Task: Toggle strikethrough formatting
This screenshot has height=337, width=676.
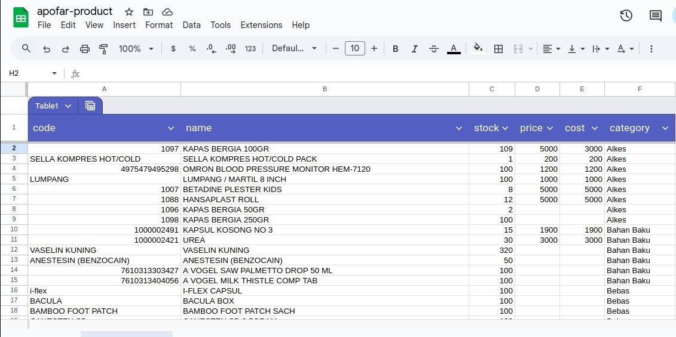Action: coord(434,49)
